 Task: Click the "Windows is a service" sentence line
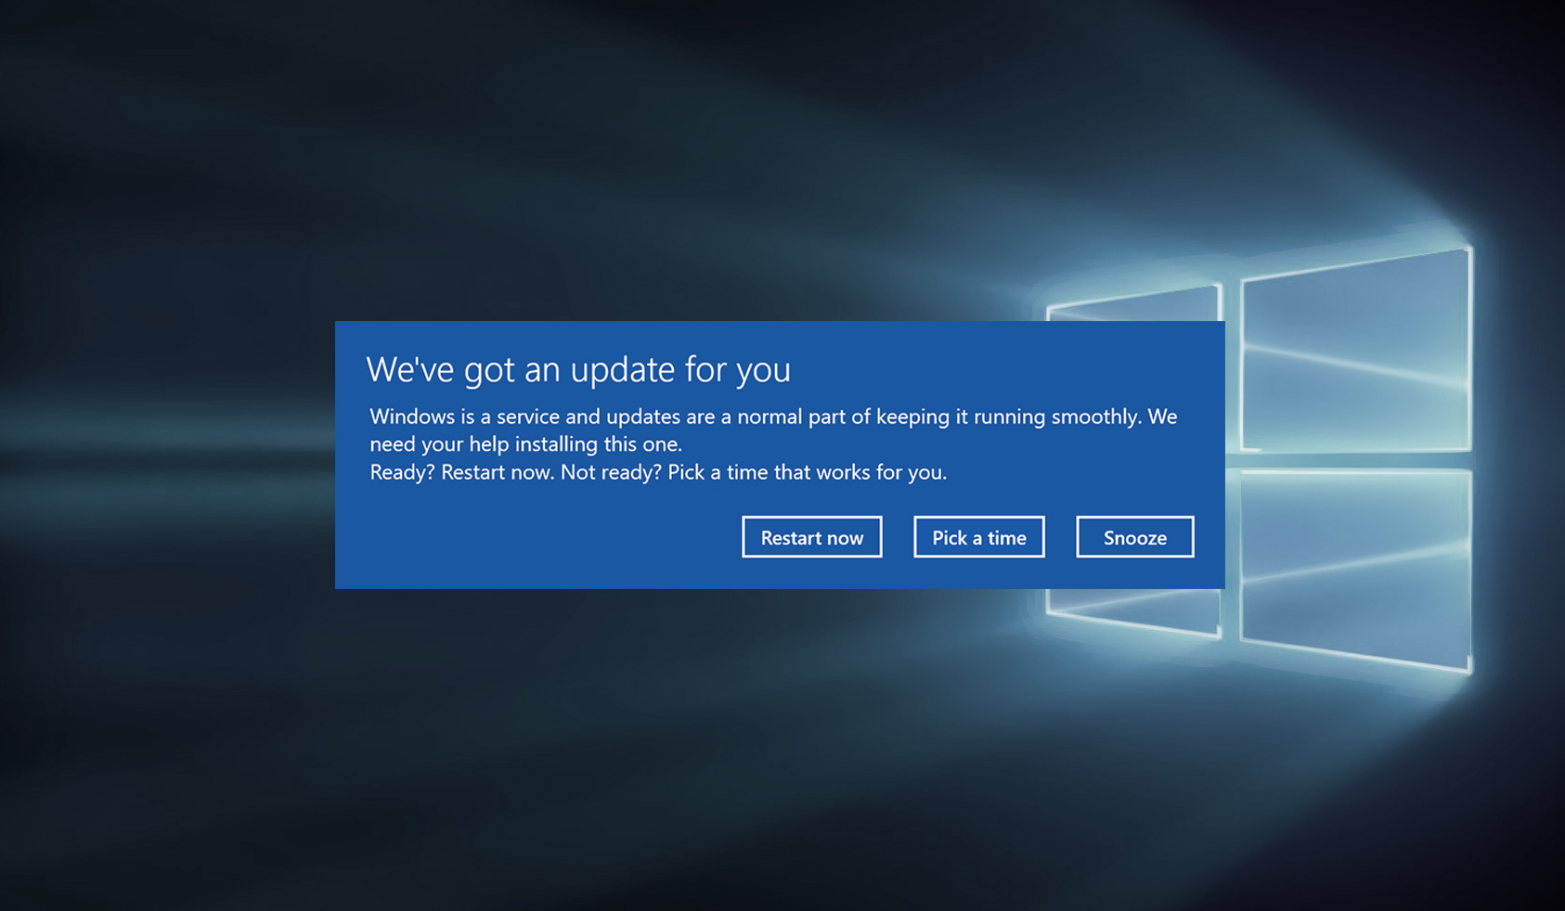click(773, 417)
